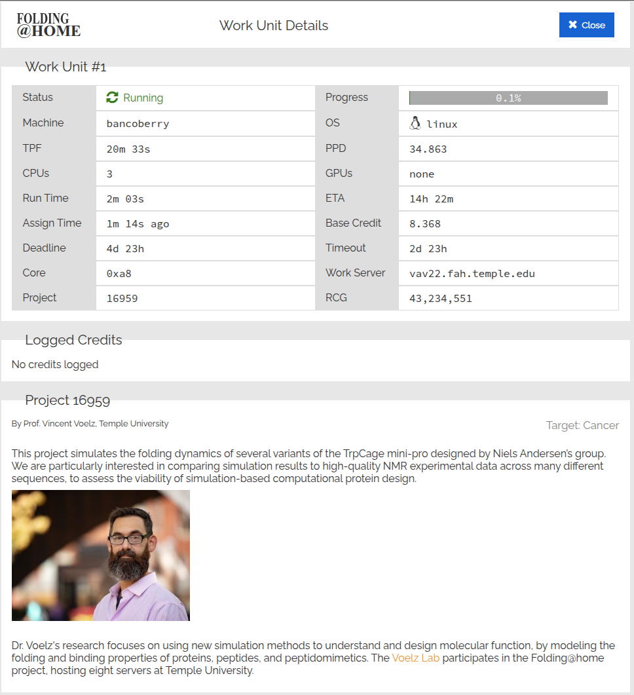Click the Target: Cancer label

click(582, 425)
